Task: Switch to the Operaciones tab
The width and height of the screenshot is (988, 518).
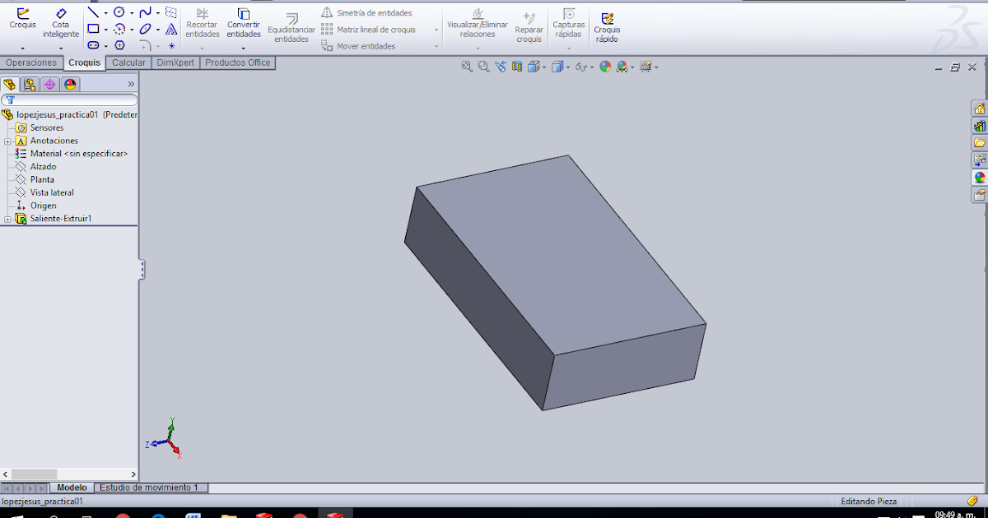Action: (32, 62)
